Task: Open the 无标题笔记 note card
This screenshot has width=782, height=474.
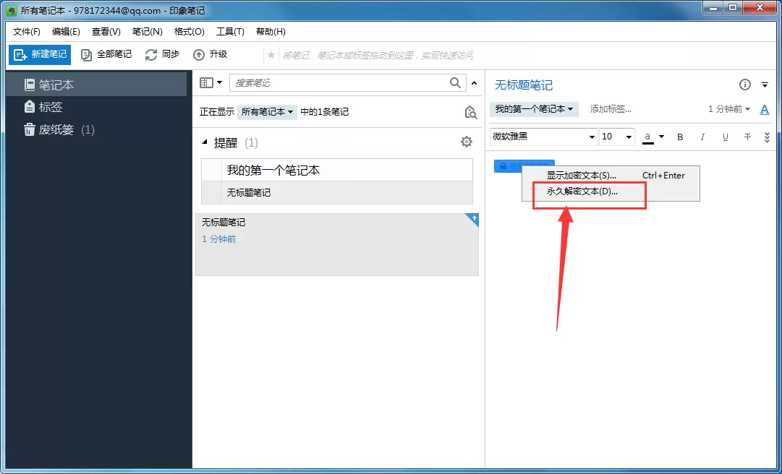Action: [x=337, y=244]
